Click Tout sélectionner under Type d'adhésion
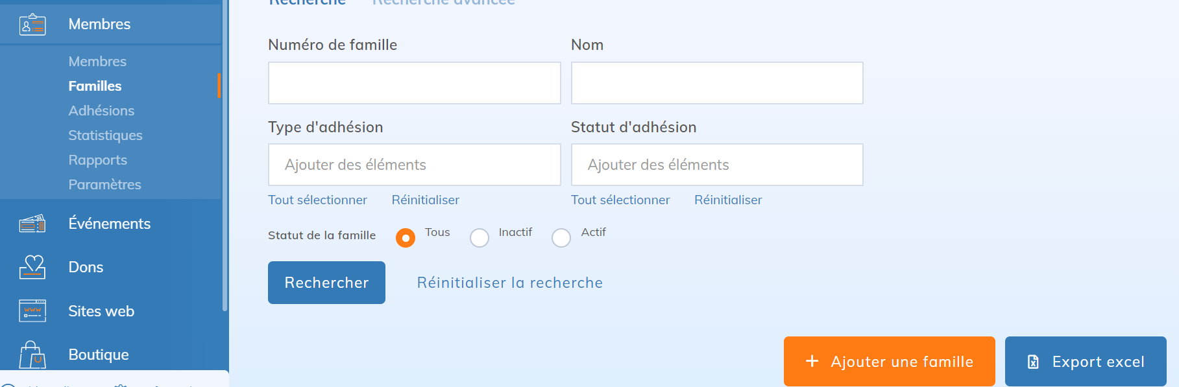The height and width of the screenshot is (387, 1179). click(x=317, y=200)
